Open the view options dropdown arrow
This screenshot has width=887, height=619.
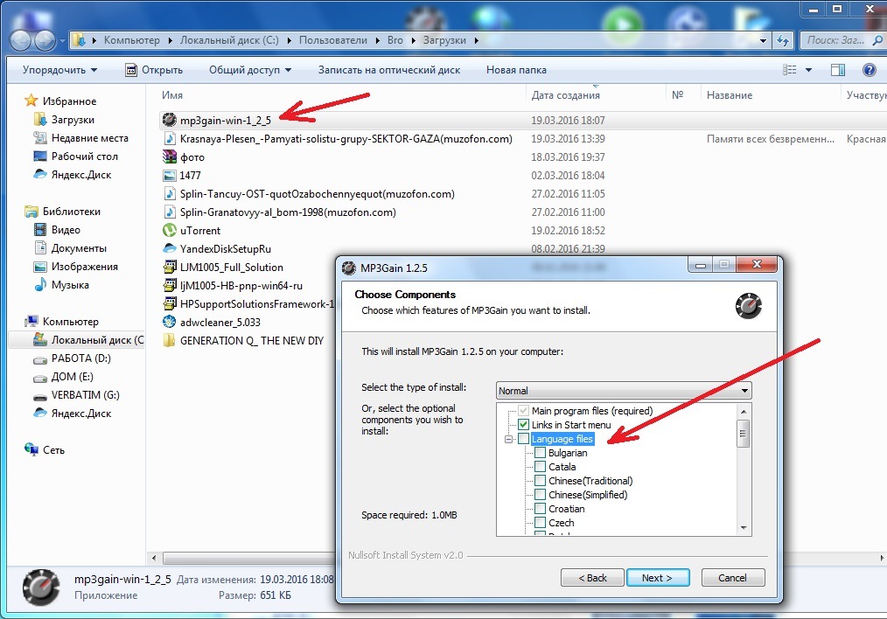(x=808, y=70)
